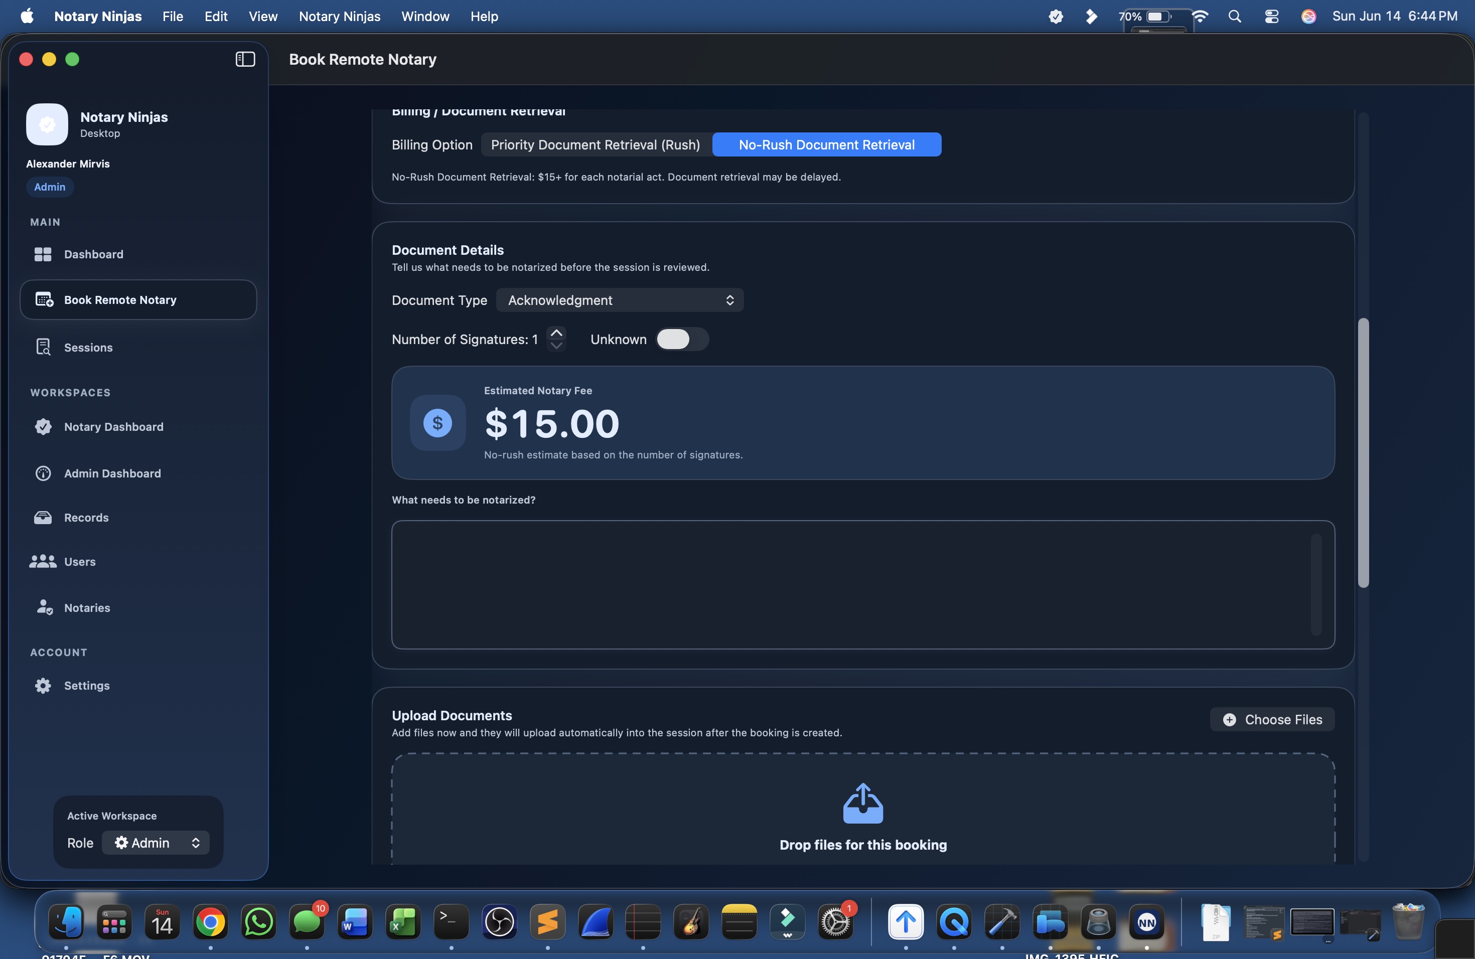The width and height of the screenshot is (1475, 959).
Task: Launch Google Chrome from the Dock
Action: 211,922
